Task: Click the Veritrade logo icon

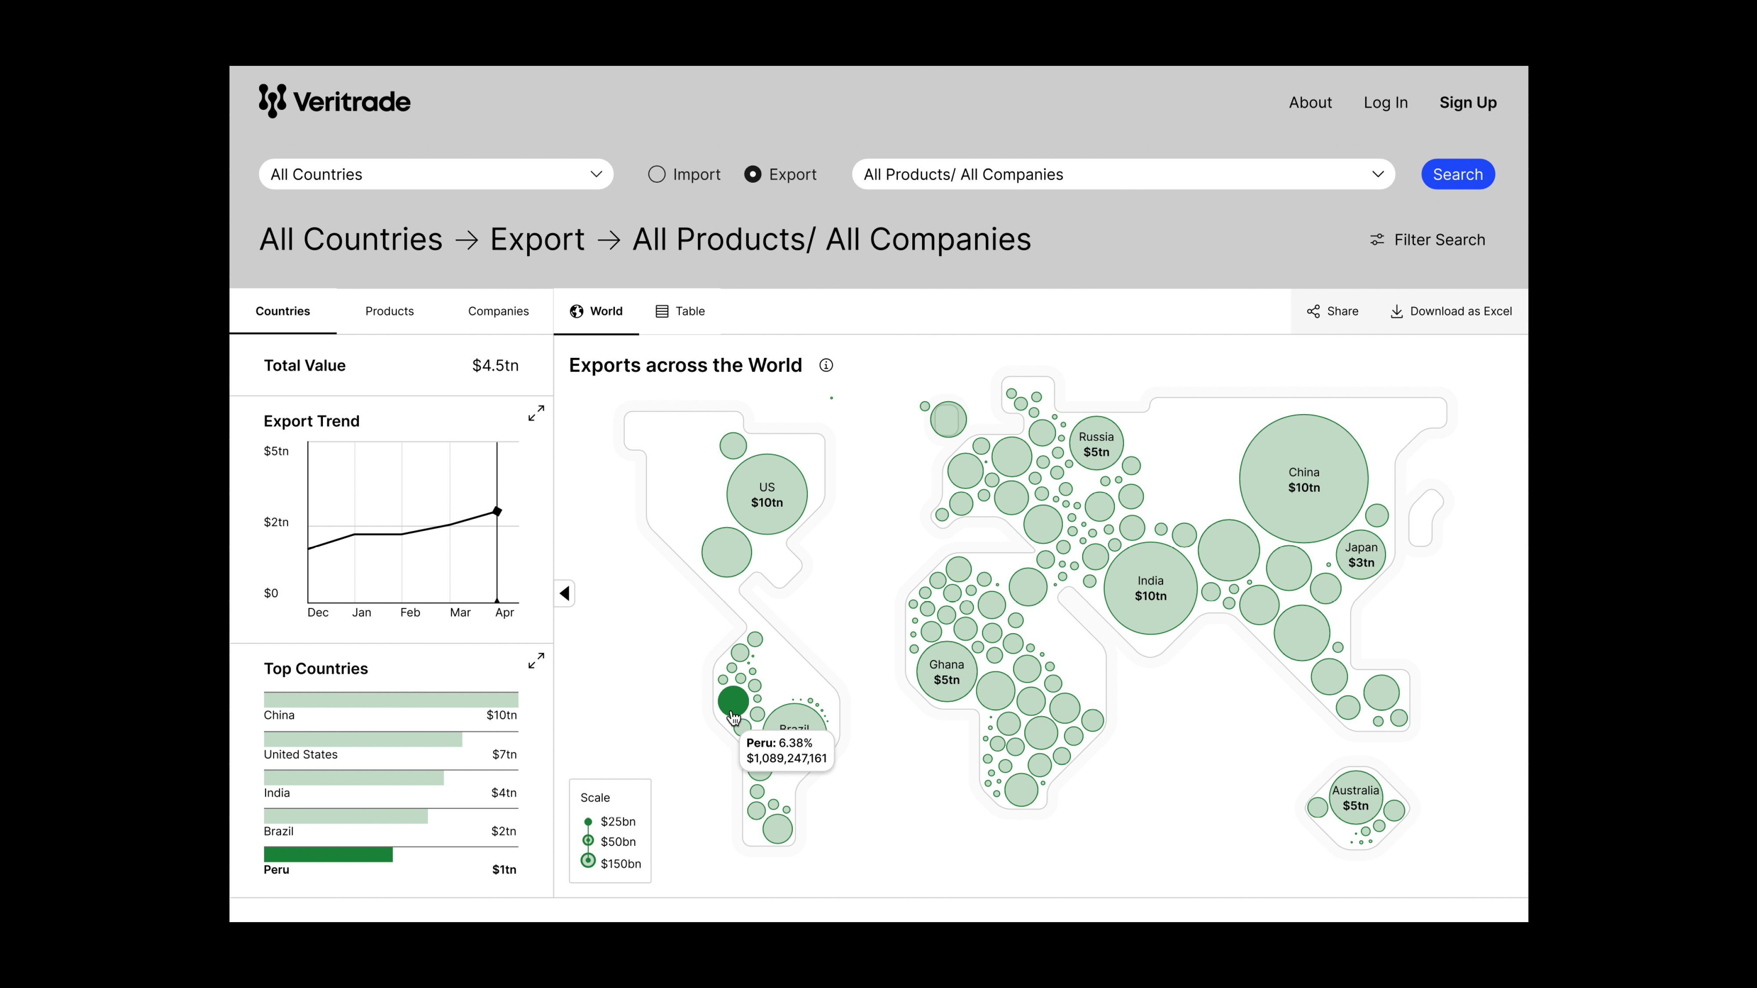Action: click(272, 101)
